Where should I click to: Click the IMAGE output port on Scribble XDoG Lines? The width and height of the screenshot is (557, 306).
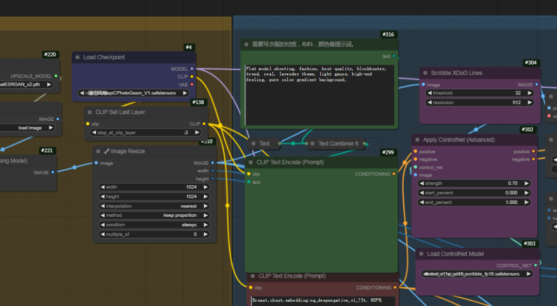pos(536,85)
